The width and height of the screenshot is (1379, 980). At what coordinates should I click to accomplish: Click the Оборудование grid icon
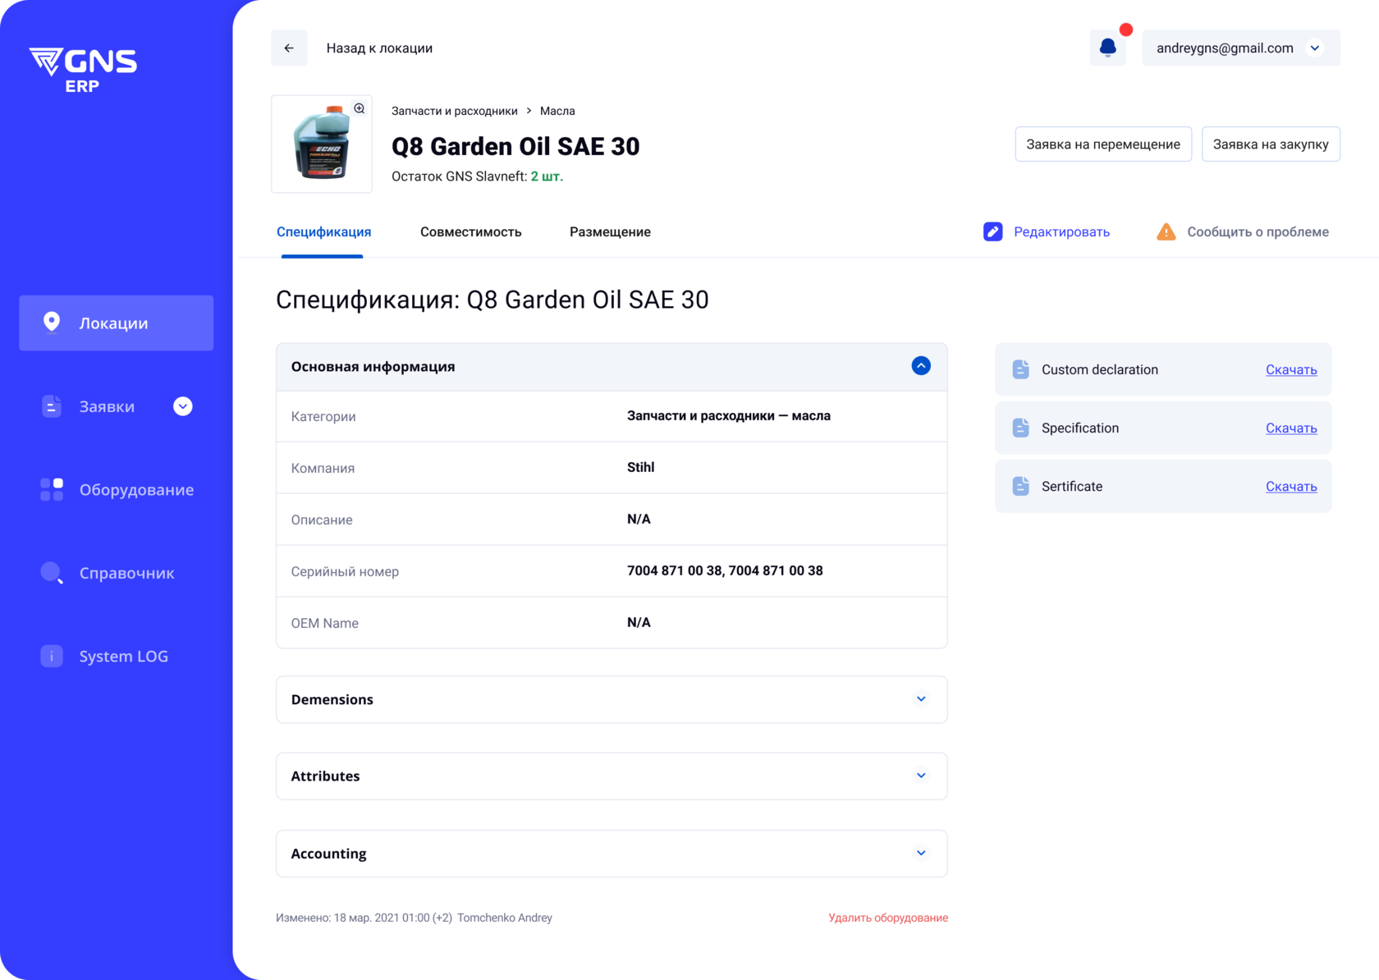pos(52,489)
